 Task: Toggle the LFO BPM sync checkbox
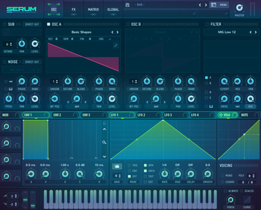145,165
